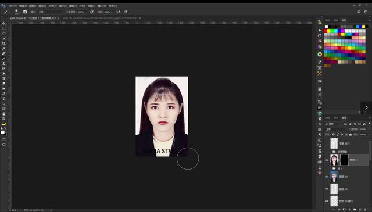Select the Eyedropper tool

[x=3, y=48]
